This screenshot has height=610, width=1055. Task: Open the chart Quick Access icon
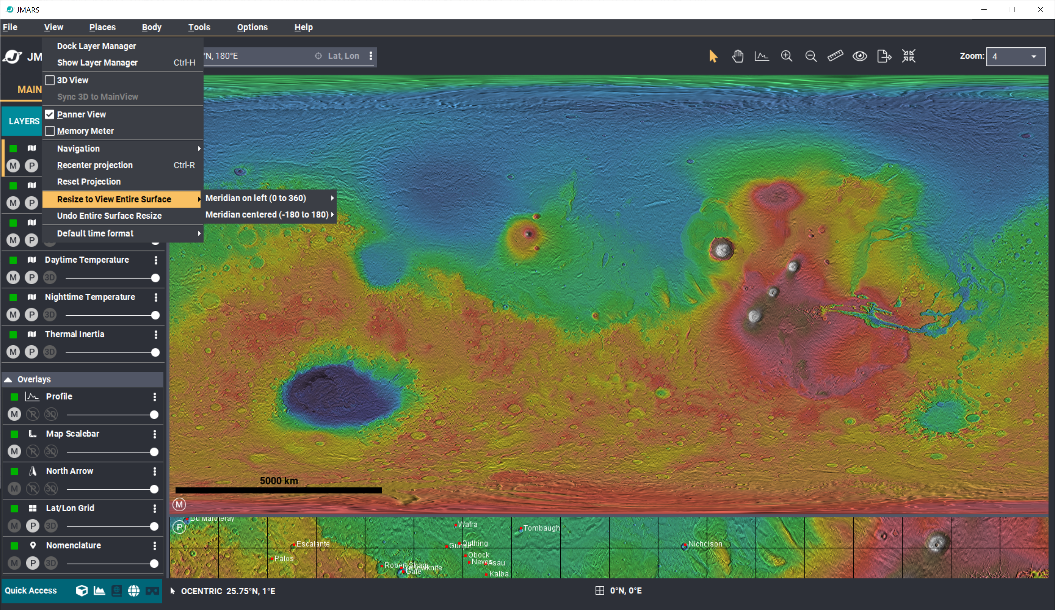(99, 590)
